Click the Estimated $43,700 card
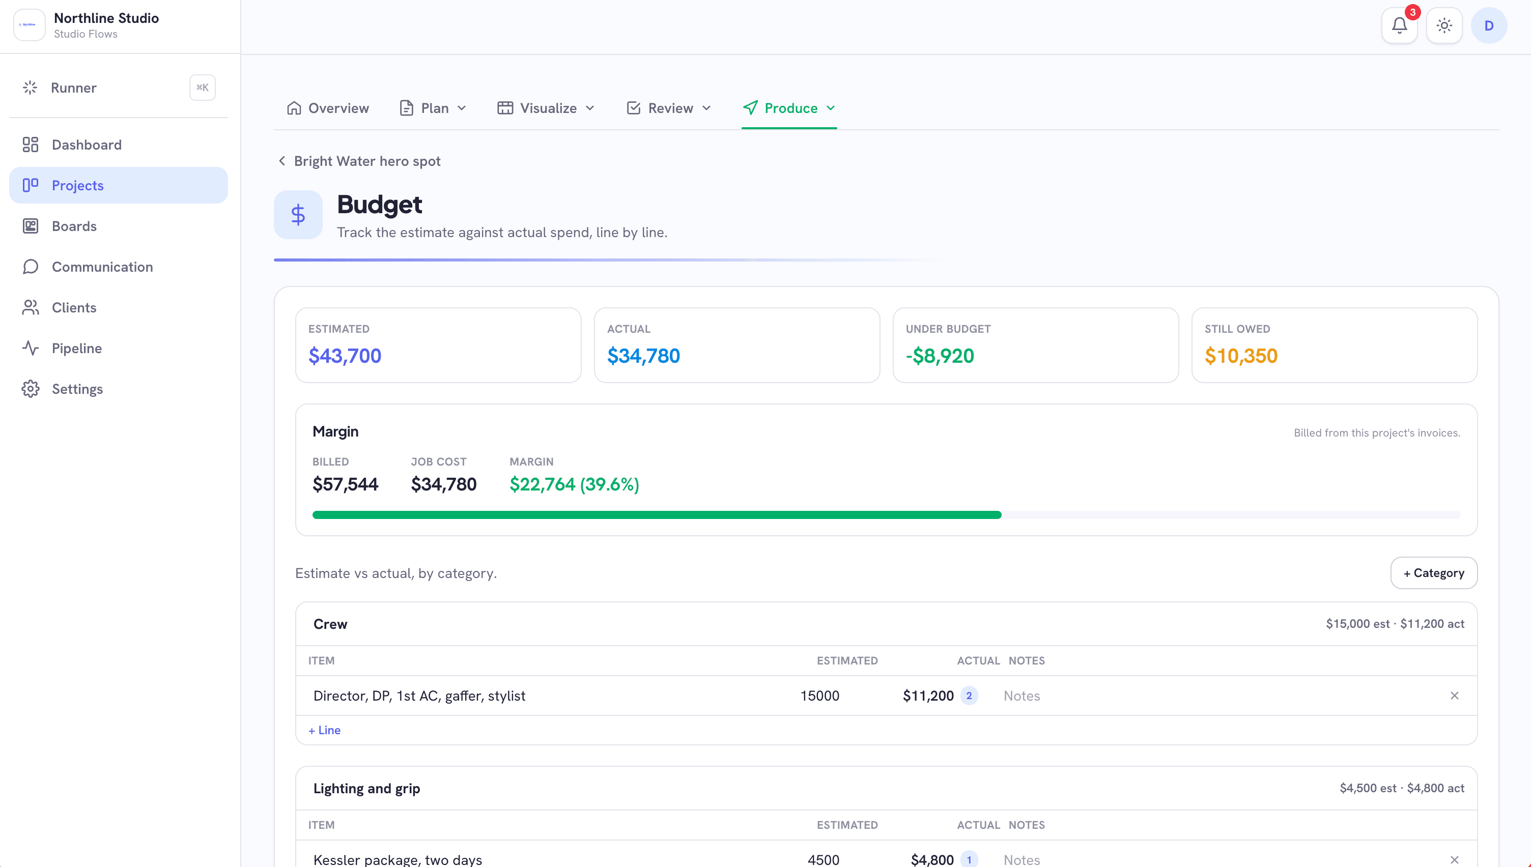Image resolution: width=1531 pixels, height=867 pixels. tap(438, 345)
